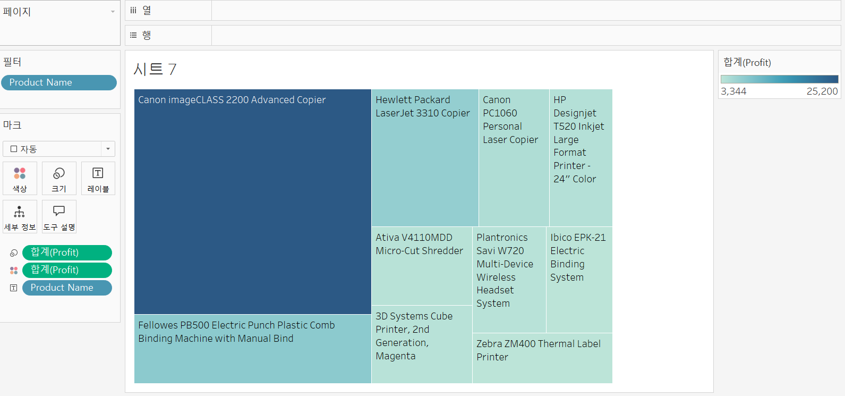Open the mark type dropdown (자동)
This screenshot has width=845, height=396.
tap(59, 149)
